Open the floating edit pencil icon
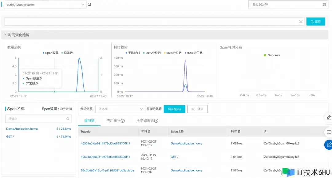332x178 pixels. coord(329,117)
